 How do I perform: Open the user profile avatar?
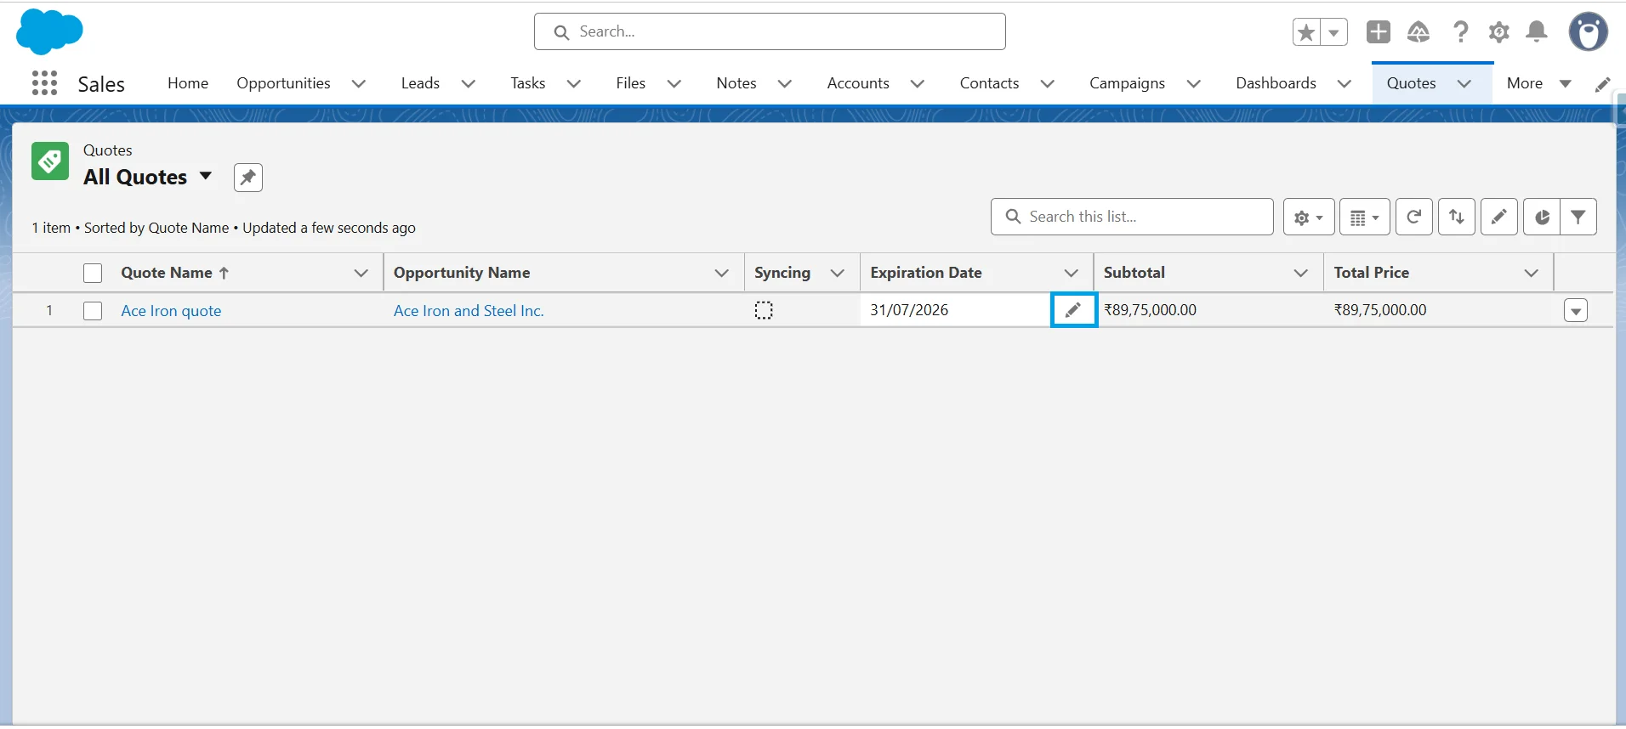(x=1588, y=32)
